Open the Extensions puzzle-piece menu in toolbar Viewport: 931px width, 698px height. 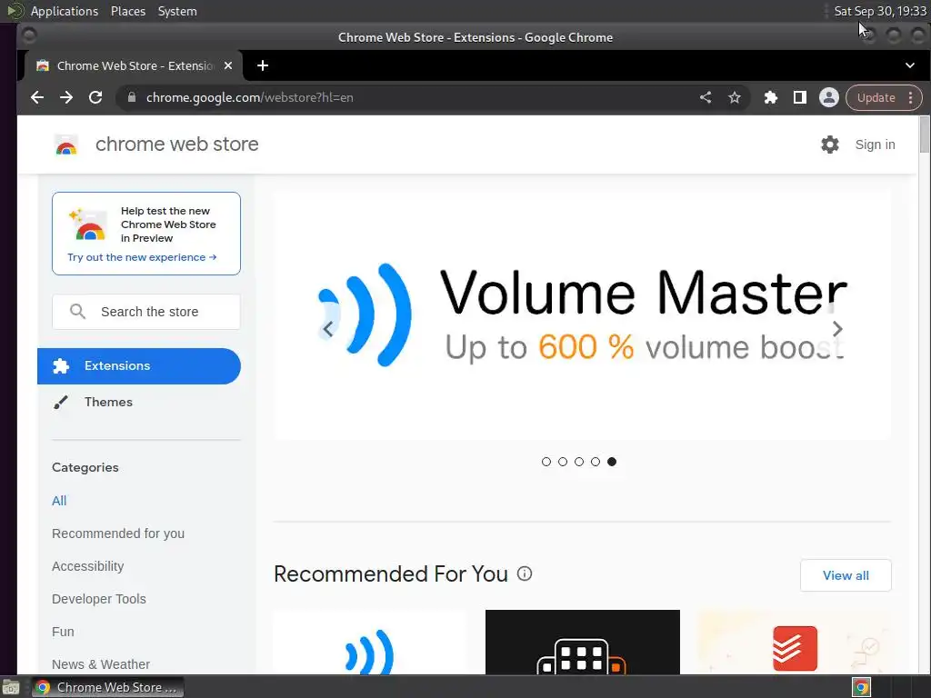[x=771, y=97]
